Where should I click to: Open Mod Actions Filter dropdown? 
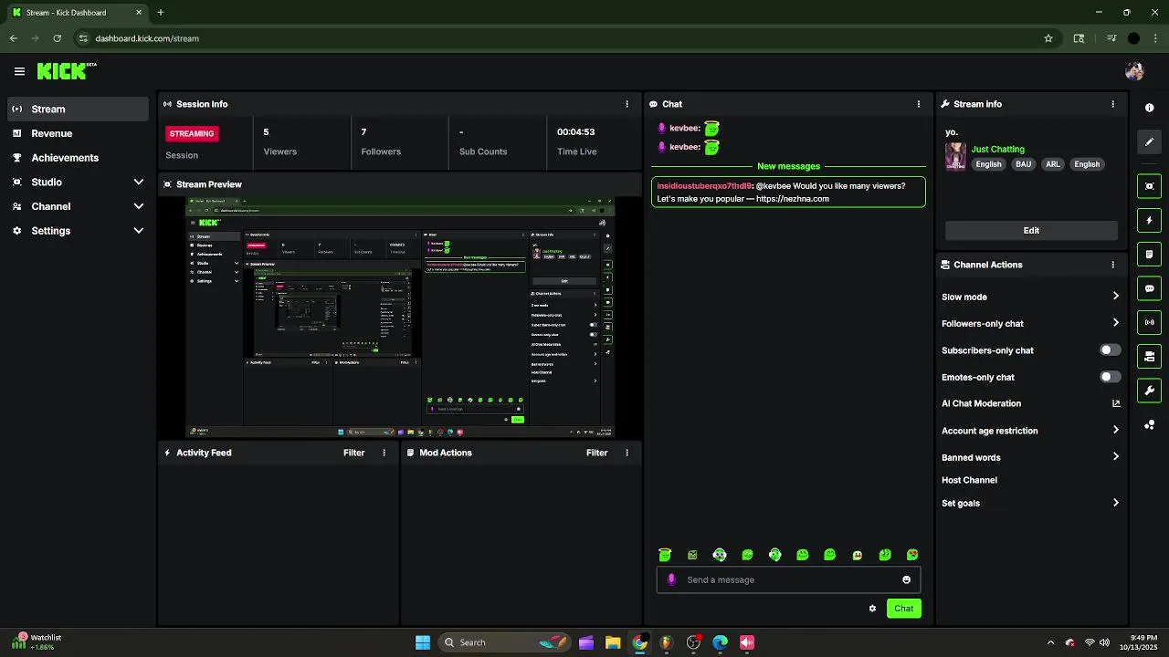[596, 453]
